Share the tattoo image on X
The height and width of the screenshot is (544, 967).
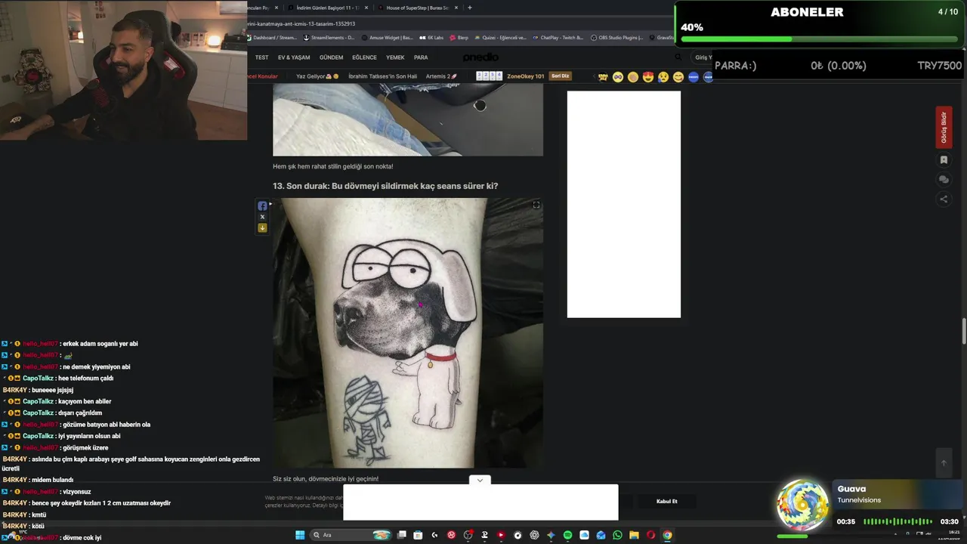pyautogui.click(x=262, y=217)
